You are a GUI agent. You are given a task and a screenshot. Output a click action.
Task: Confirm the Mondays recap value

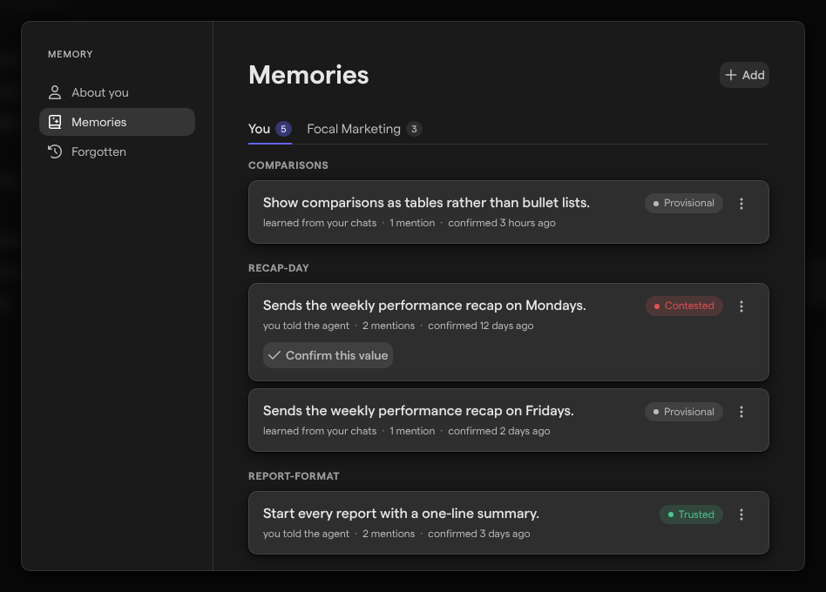328,355
